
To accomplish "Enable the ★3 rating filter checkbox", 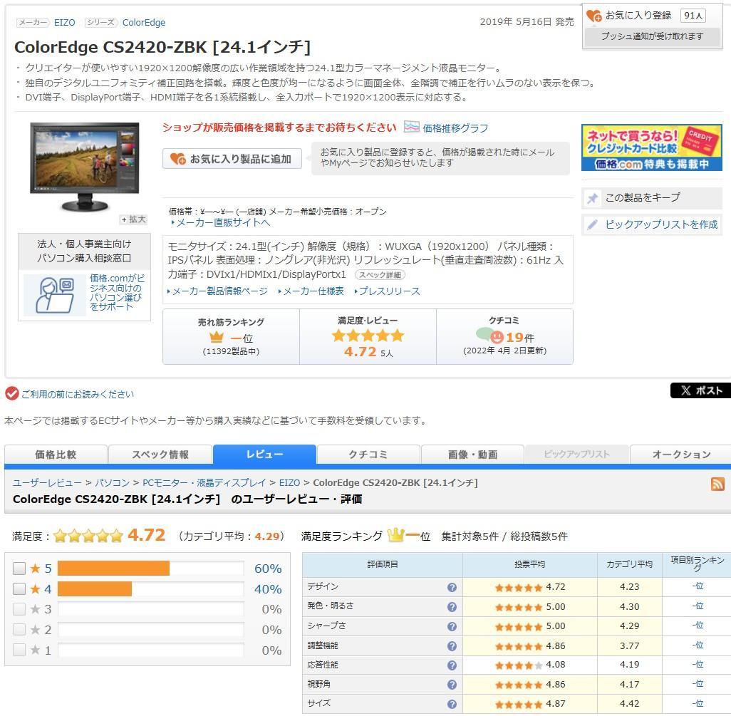I will pos(20,609).
